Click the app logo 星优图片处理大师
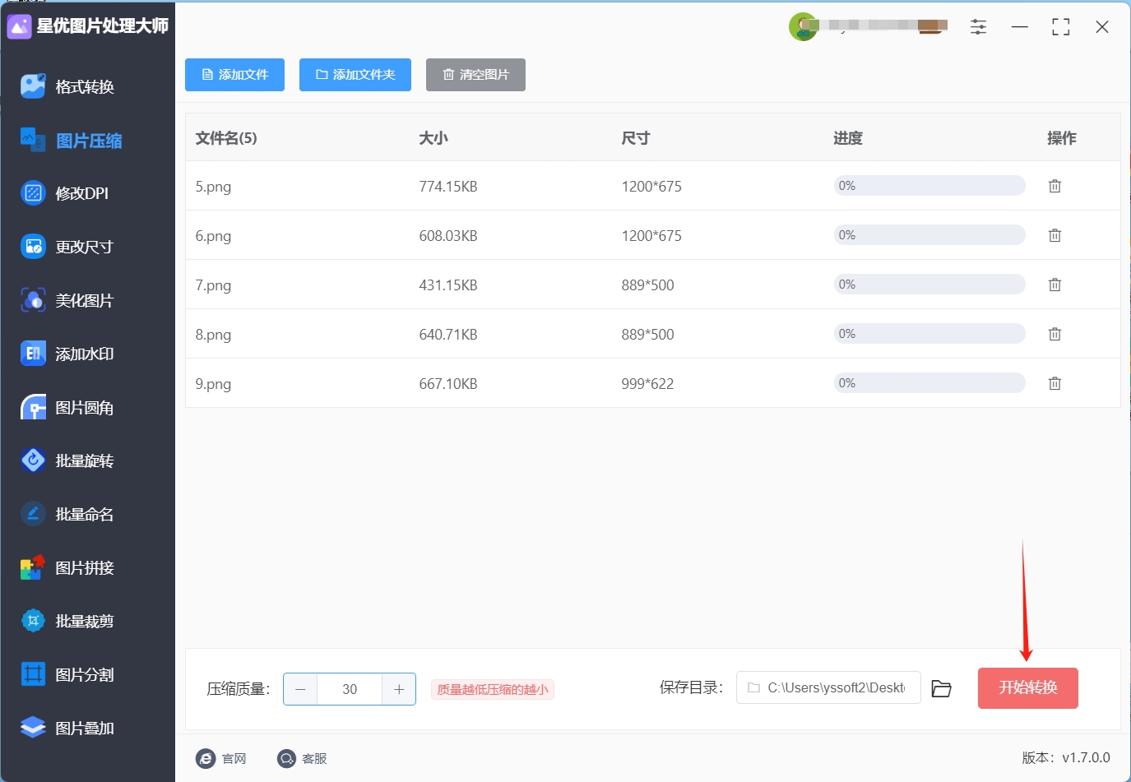Viewport: 1131px width, 782px height. pos(19,26)
